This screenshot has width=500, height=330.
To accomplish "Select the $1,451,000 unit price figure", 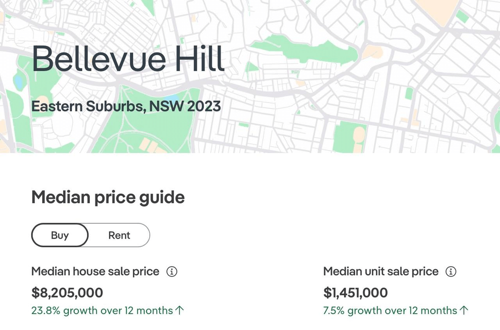I will pos(355,293).
